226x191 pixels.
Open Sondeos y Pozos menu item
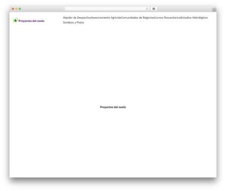click(74, 23)
